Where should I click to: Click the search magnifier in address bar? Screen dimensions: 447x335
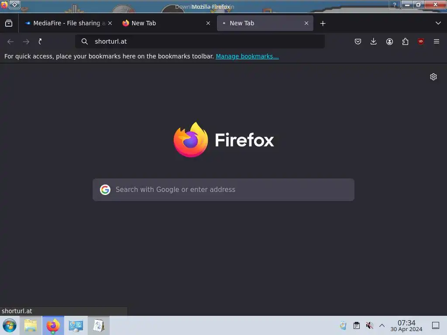coord(84,41)
